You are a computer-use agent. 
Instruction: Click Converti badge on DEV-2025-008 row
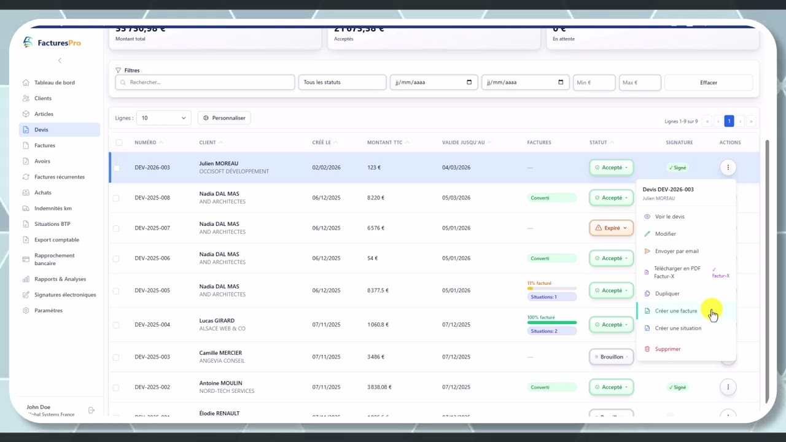(x=552, y=198)
